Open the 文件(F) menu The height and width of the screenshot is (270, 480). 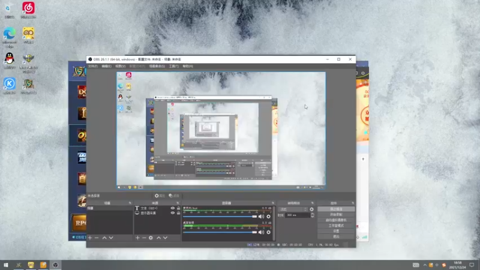[x=93, y=66]
